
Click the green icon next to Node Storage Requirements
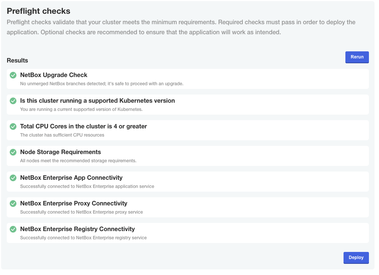tap(13, 152)
